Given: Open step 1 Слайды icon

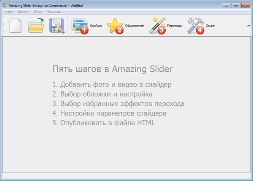Looking at the screenshot, I should pos(80,26).
